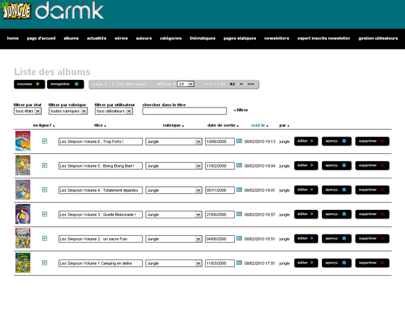
Task: Open calendar picker for Simpson Volume 1 date
Action: [x=239, y=263]
